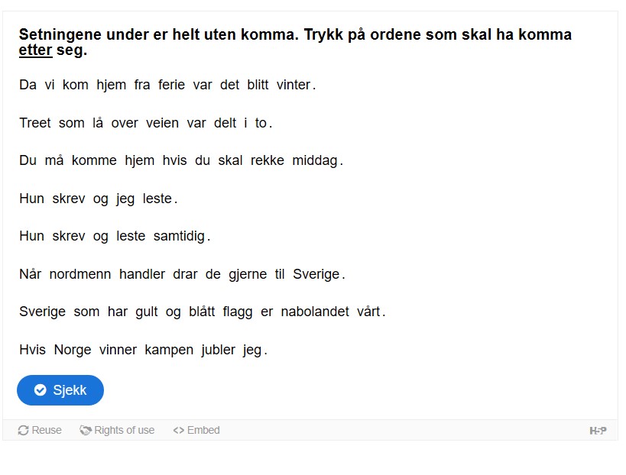Mark the word "Sverige" starting seventh sentence
Screen dimensions: 626x475
[x=42, y=312]
